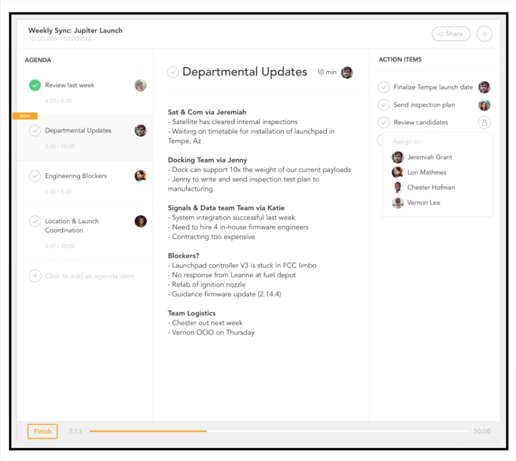Click the presenter avatar beside Departmental Updates heading
This screenshot has height=461, width=516.
point(347,72)
